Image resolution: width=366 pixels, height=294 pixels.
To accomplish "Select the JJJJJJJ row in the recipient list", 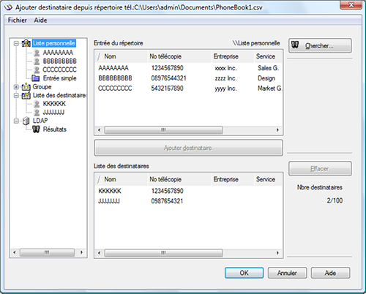I will coord(188,201).
